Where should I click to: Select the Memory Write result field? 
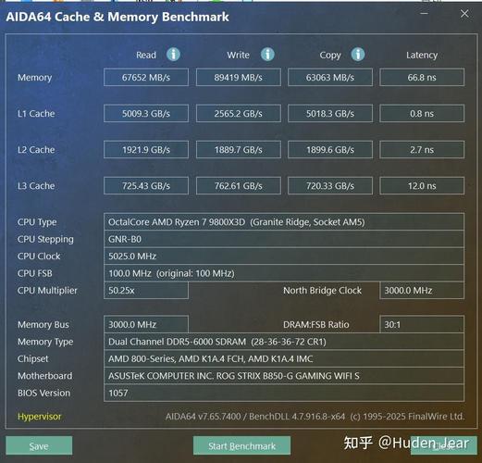pyautogui.click(x=239, y=77)
